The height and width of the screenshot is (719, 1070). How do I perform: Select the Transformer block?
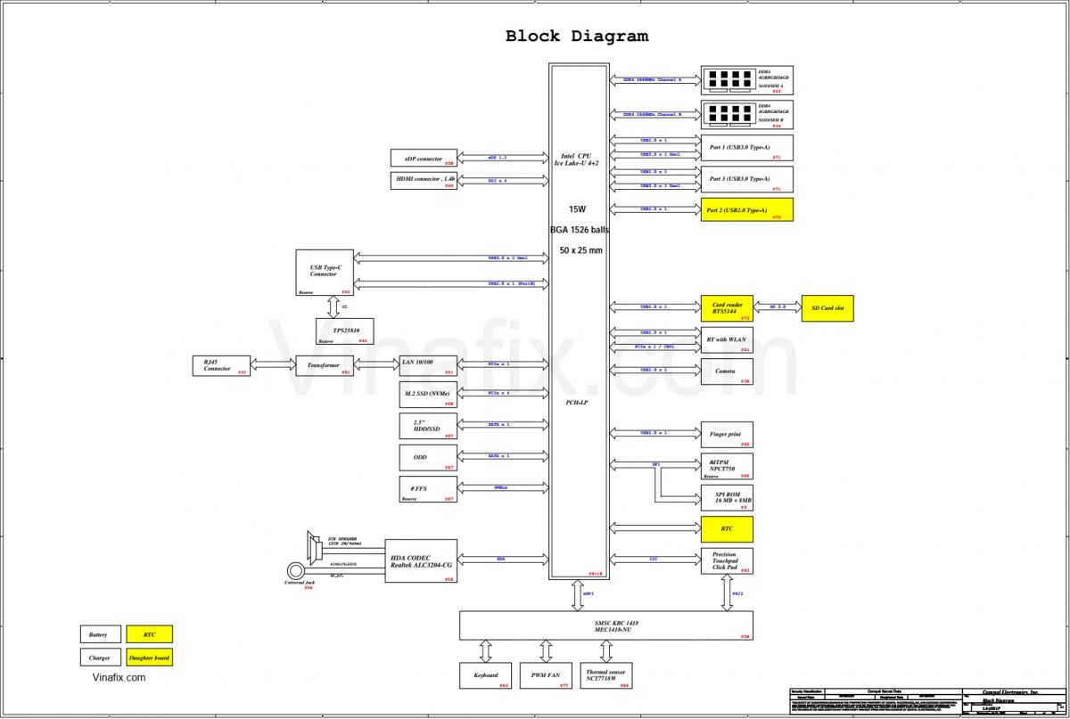325,365
